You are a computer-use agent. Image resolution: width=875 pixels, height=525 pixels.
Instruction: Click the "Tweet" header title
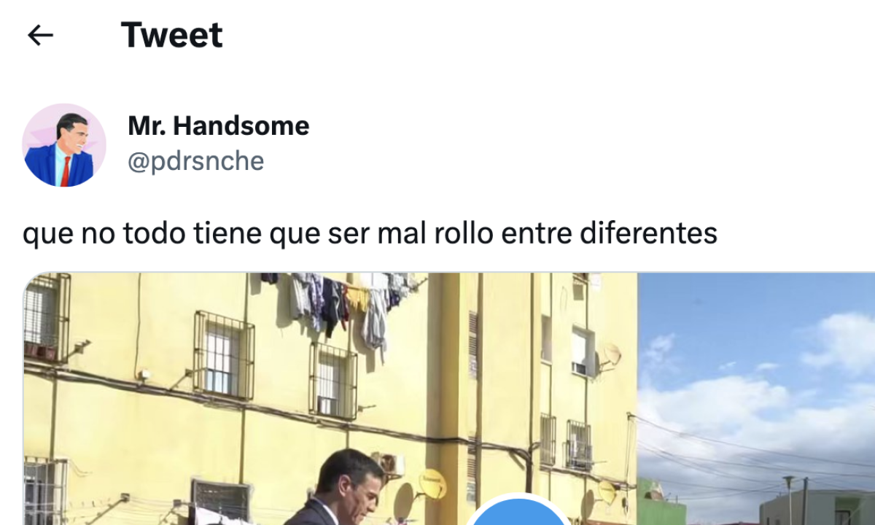171,35
